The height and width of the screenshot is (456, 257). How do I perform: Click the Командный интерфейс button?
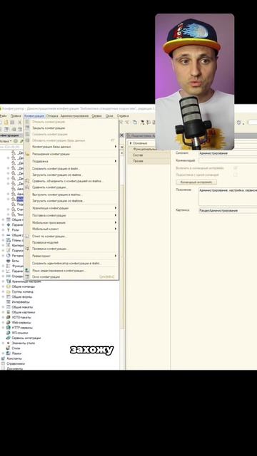coord(196,182)
